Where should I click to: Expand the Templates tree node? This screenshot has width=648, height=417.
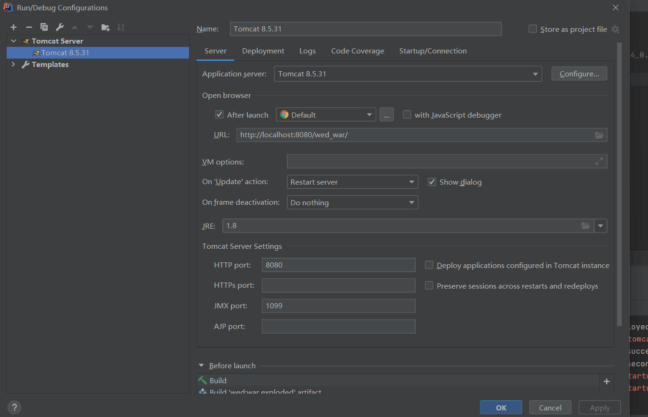pyautogui.click(x=13, y=64)
